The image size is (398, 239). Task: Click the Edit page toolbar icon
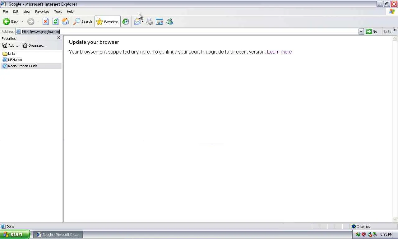click(159, 21)
